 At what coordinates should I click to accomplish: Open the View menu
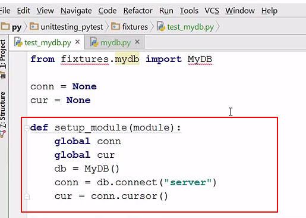(45, 11)
